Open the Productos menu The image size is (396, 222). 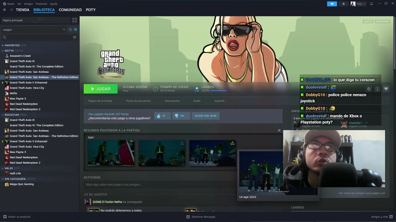pyautogui.click(x=41, y=4)
